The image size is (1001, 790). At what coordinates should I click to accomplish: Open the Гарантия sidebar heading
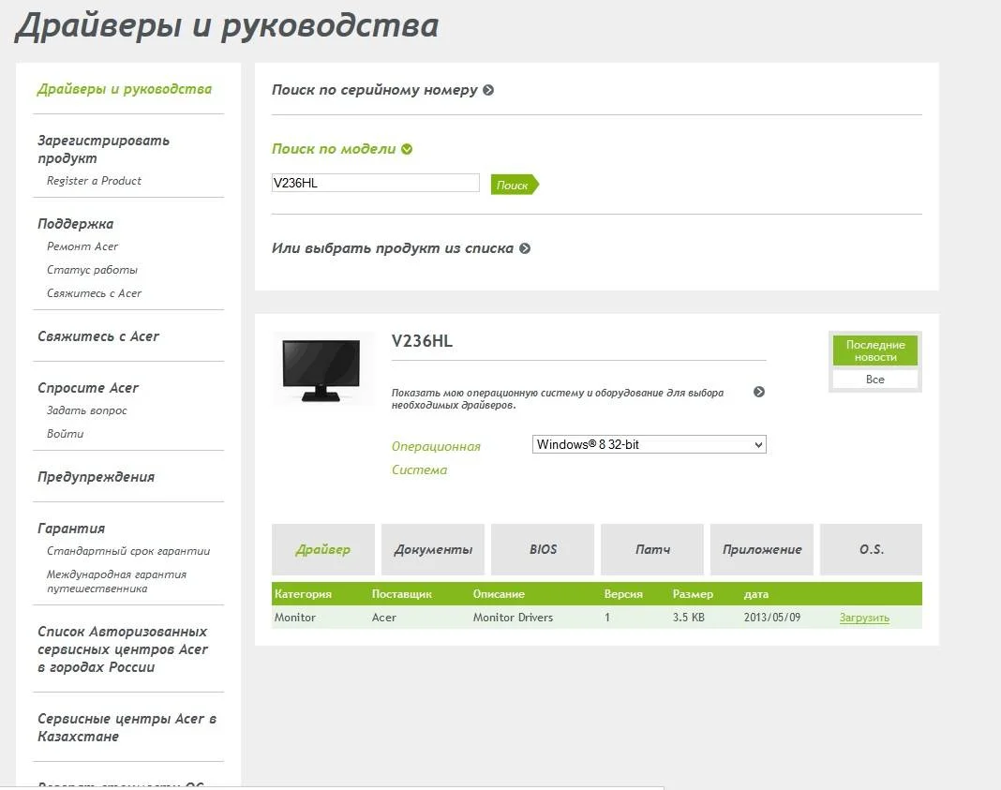(71, 529)
